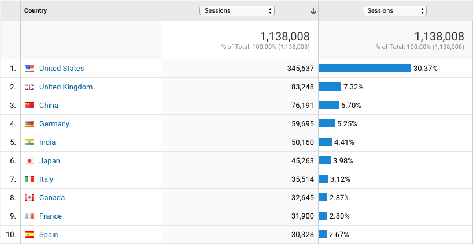This screenshot has width=473, height=244.
Task: Open the France country link
Action: pyautogui.click(x=50, y=216)
